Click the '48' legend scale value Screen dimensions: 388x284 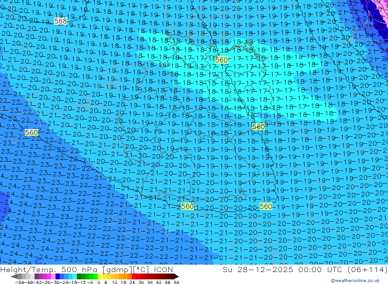[168, 282]
